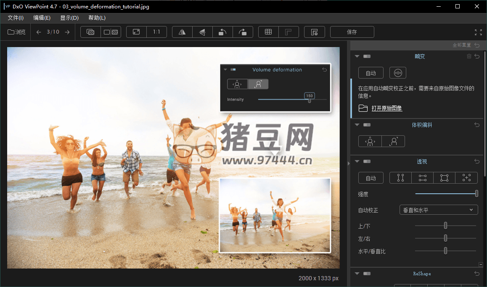Choose the diagonal volume deformation correction icon
487x287 pixels.
tap(393, 141)
